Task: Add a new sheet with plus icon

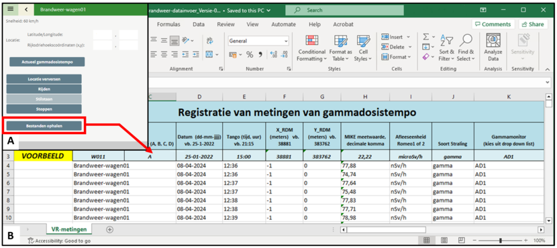Action: pyautogui.click(x=110, y=229)
